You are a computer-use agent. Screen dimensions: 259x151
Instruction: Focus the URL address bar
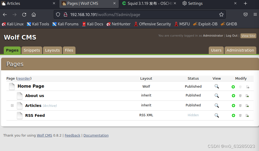140,15
